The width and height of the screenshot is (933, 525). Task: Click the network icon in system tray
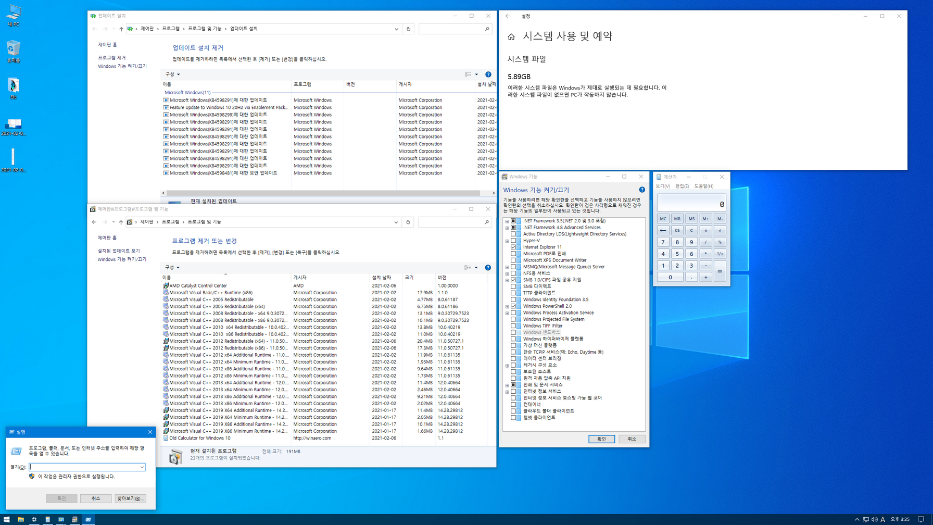pyautogui.click(x=865, y=519)
